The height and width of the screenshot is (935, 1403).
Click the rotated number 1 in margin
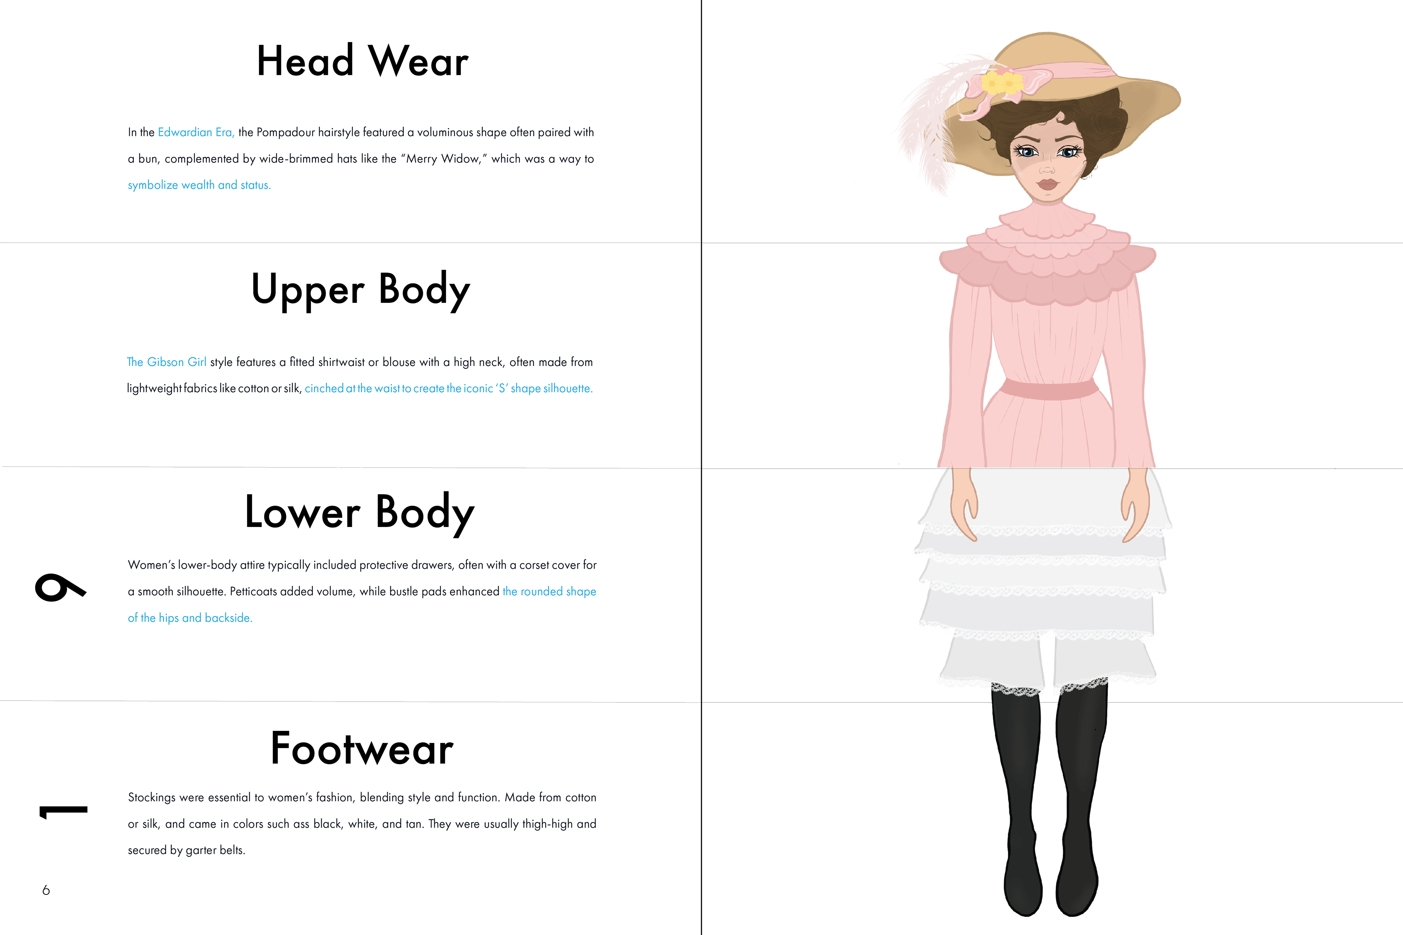click(x=63, y=812)
